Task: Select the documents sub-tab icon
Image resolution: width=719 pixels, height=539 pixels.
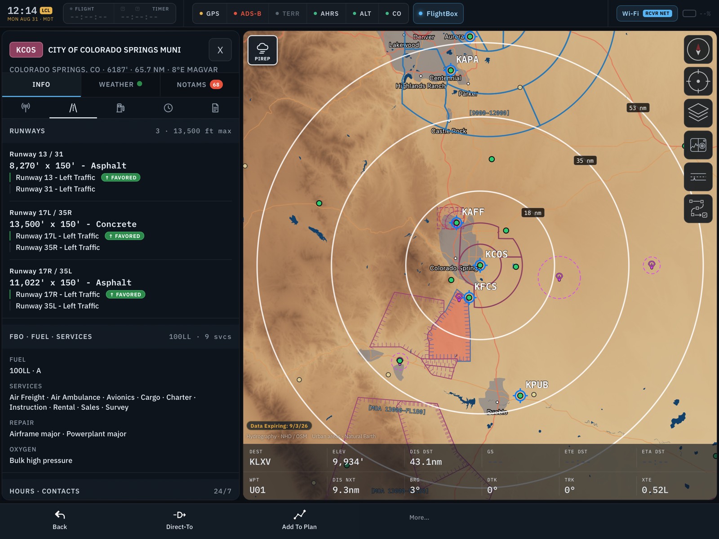Action: 215,108
